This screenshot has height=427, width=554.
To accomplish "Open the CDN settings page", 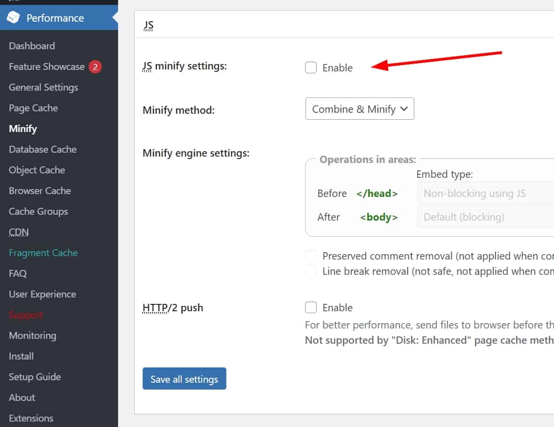I will tap(19, 232).
